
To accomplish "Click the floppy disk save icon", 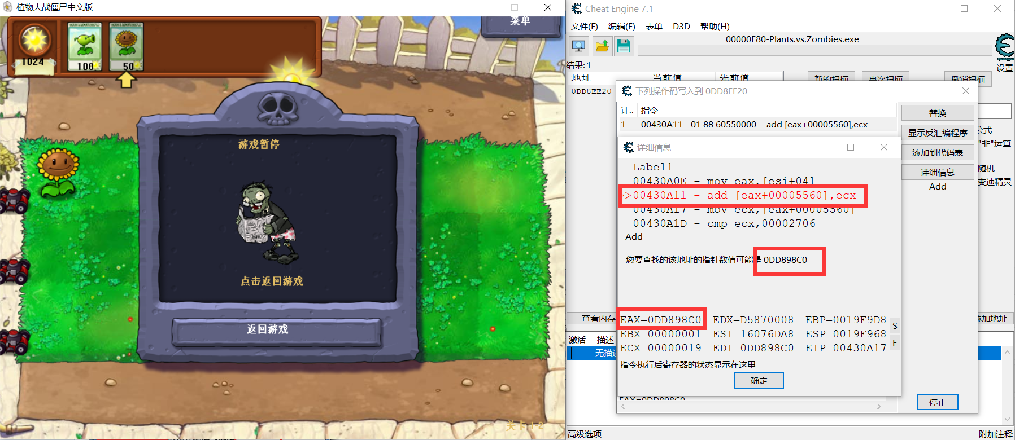I will pos(624,46).
